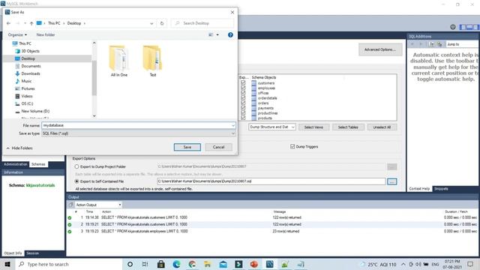Toggle the payments table checkbox
The height and width of the screenshot is (270, 480).
tap(243, 108)
